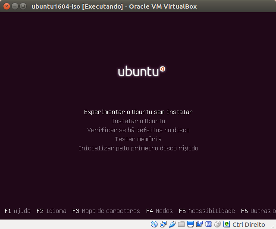Click the USB devices status icon
This screenshot has height=229, width=276.
pyautogui.click(x=172, y=224)
